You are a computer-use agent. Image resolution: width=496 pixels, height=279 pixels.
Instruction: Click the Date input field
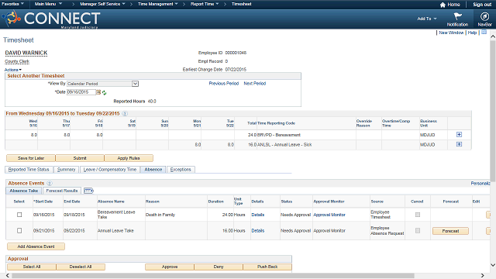[81, 92]
